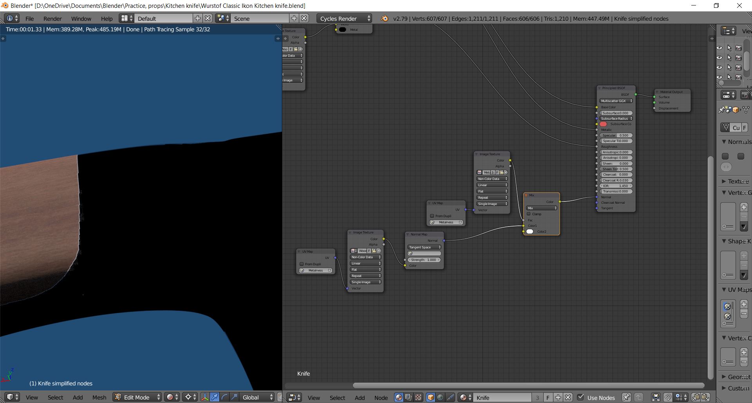Toggle node auto-offset snapping magnet
The image size is (752, 403).
pyautogui.click(x=668, y=398)
